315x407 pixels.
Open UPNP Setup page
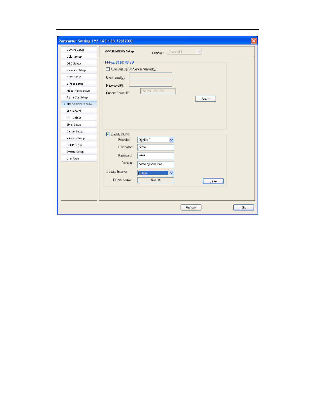79,145
